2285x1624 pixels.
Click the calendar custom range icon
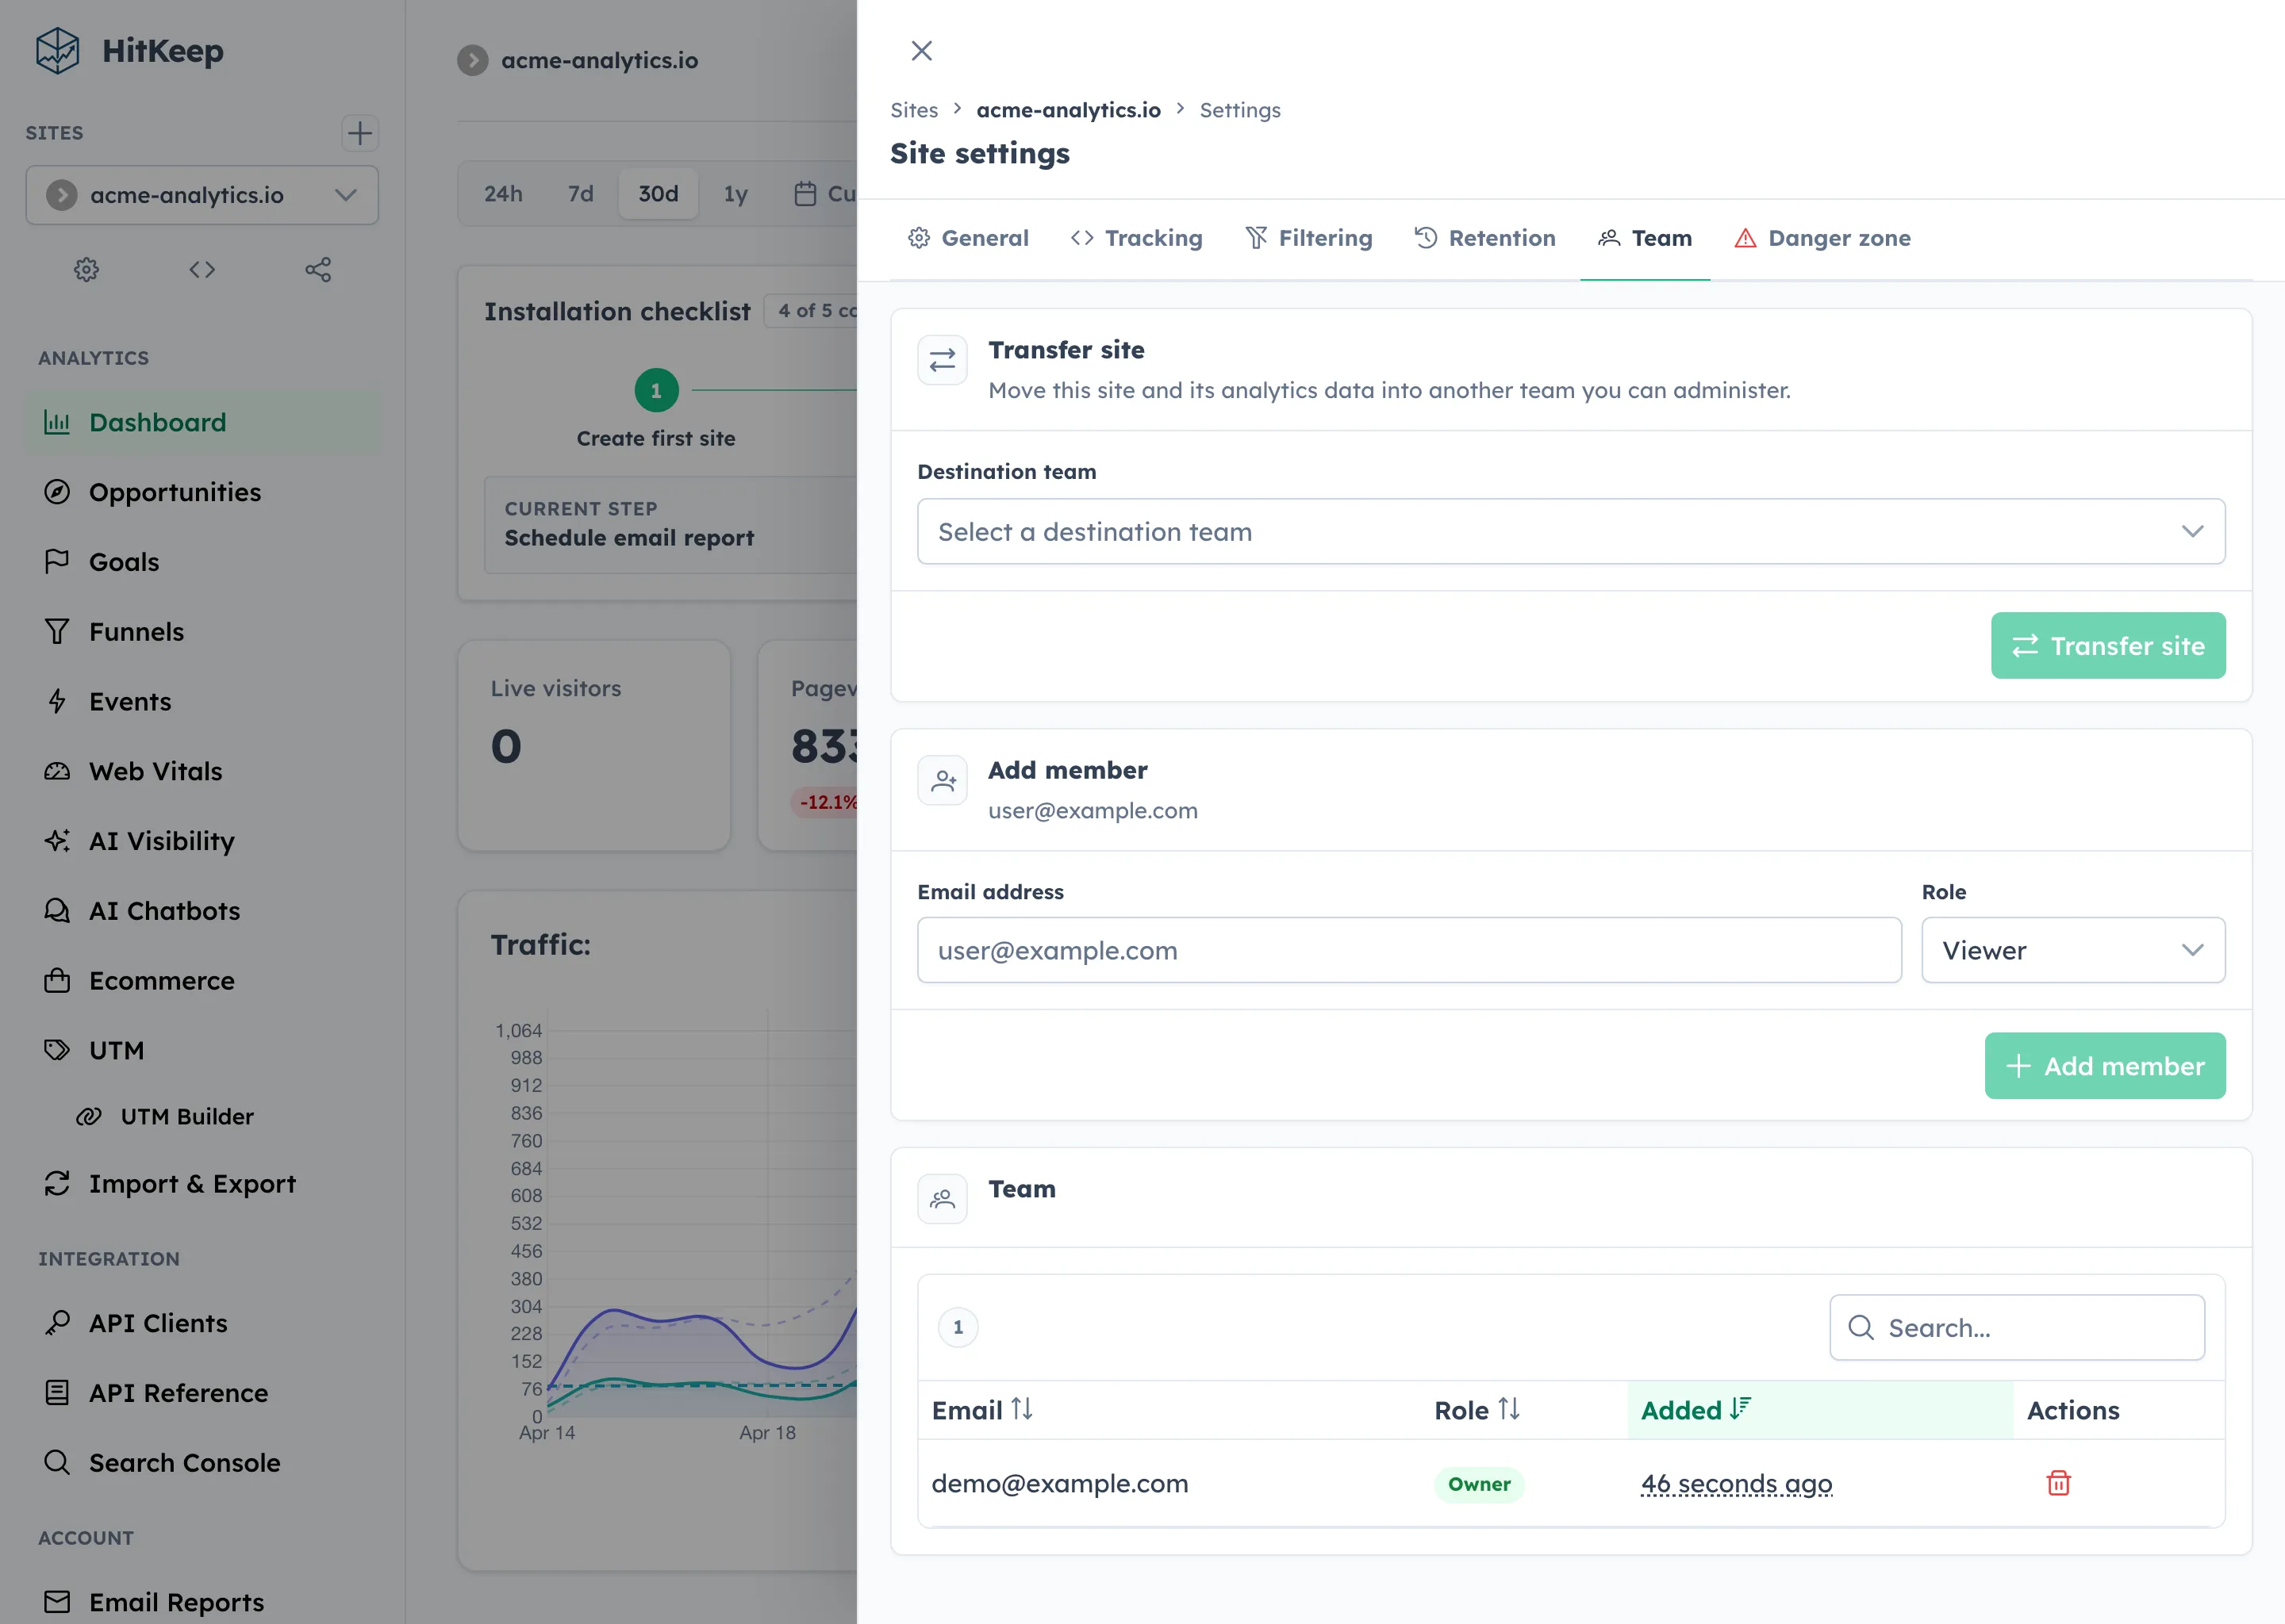(x=805, y=194)
